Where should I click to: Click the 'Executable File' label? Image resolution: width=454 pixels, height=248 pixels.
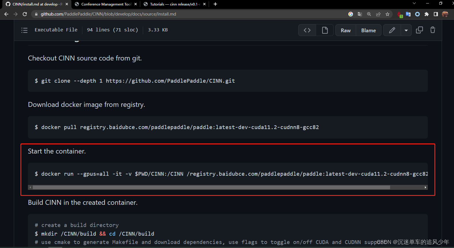(x=56, y=30)
